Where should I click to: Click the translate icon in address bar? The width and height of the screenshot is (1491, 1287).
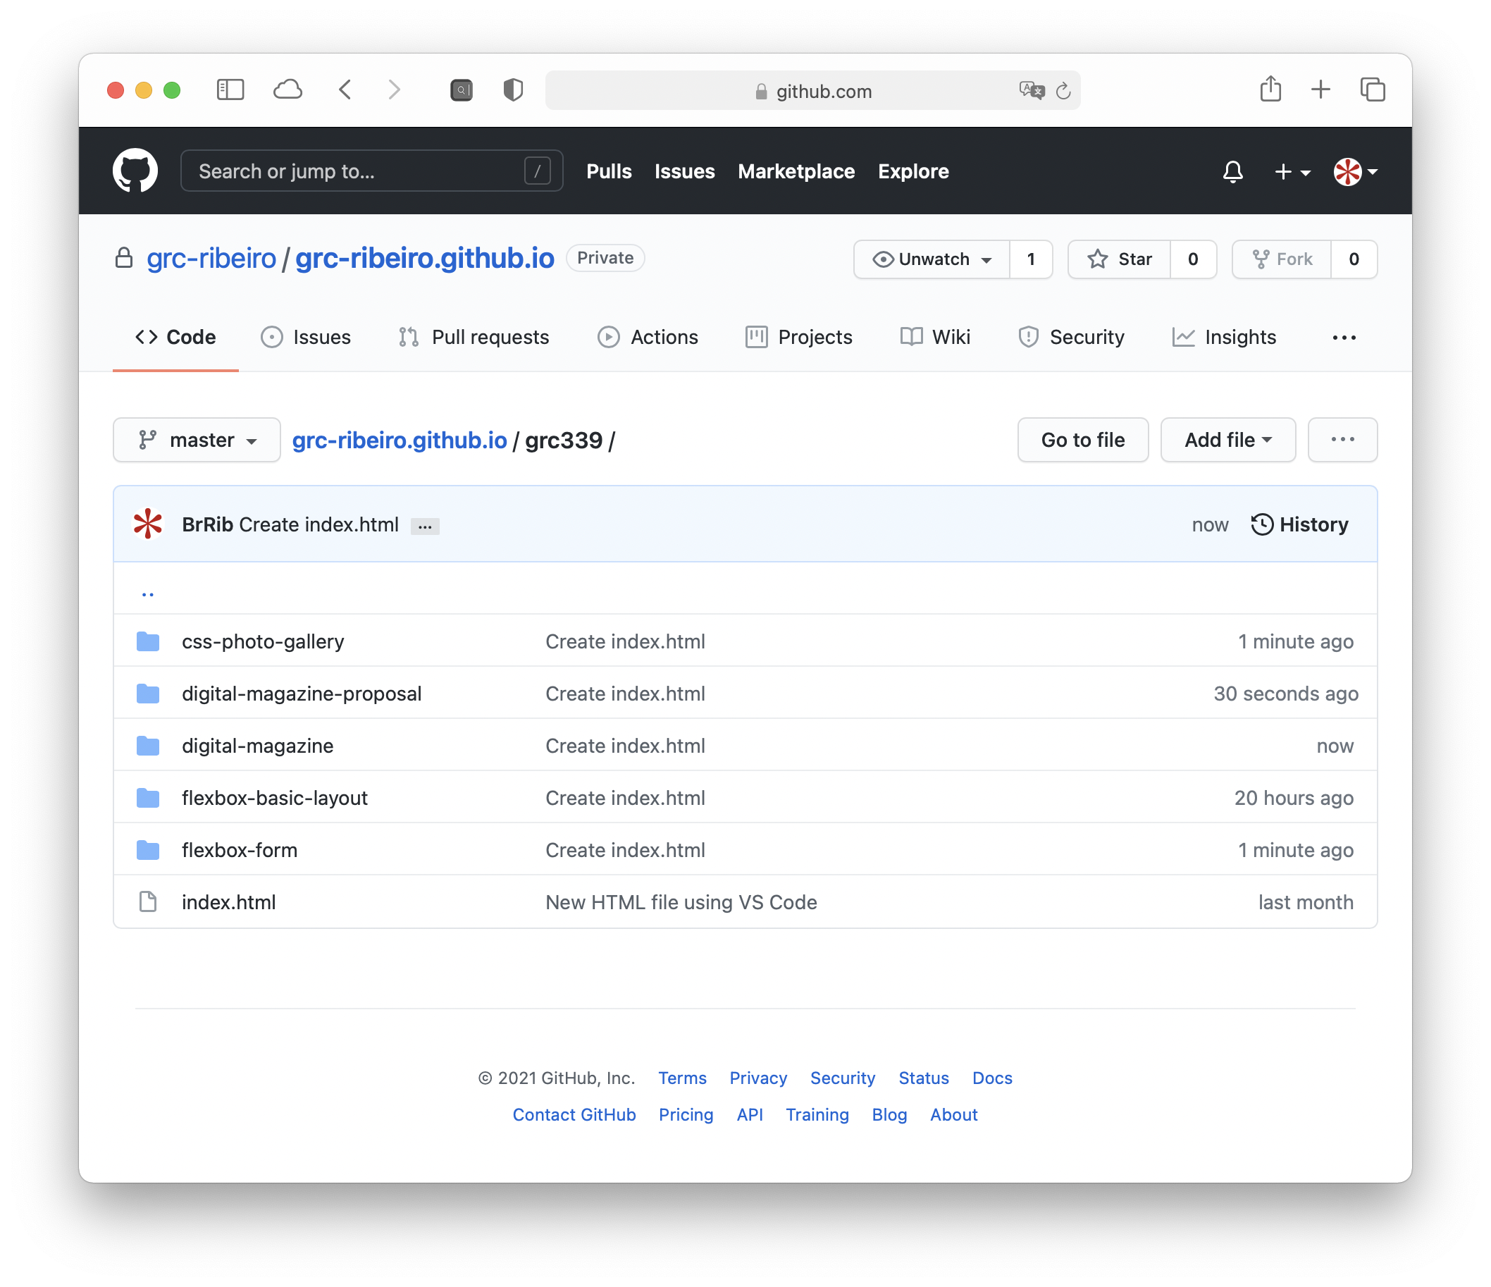coord(1031,91)
